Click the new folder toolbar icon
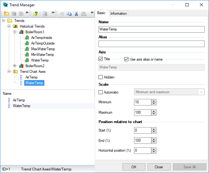Viewport: 209px width, 173px height. [x=6, y=14]
